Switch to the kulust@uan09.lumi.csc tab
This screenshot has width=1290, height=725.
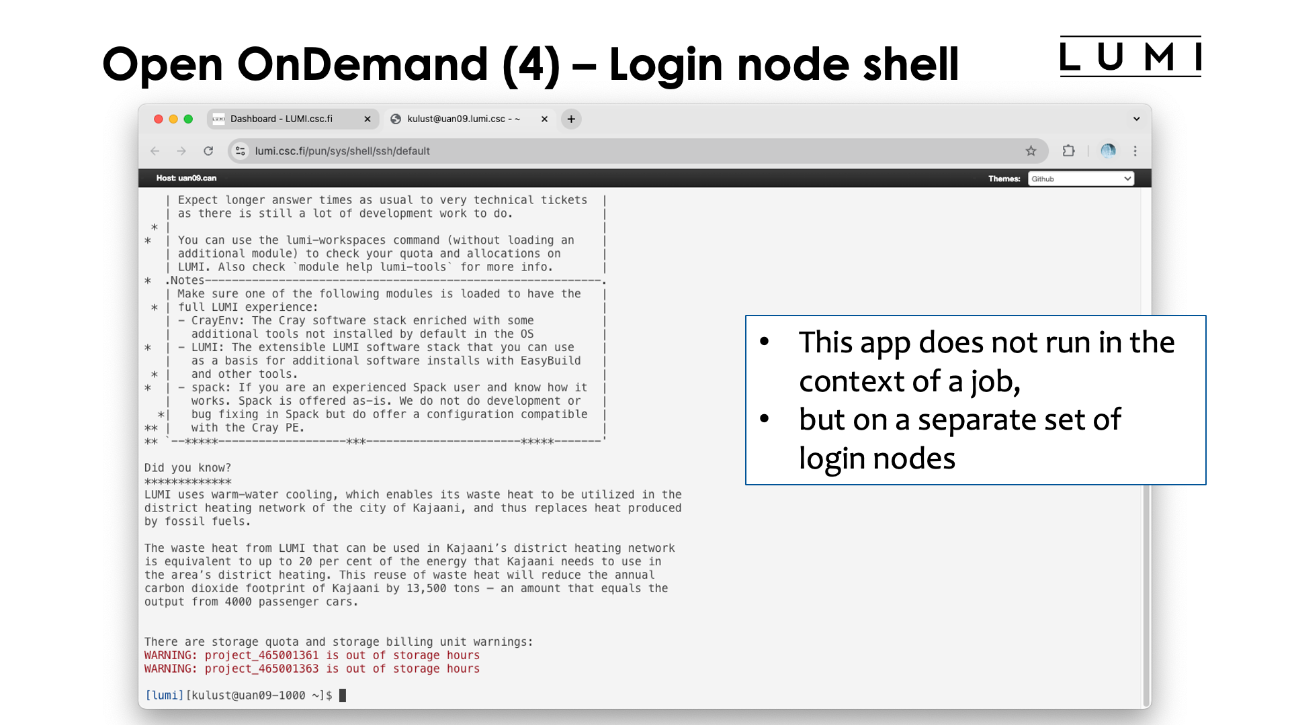click(x=469, y=119)
